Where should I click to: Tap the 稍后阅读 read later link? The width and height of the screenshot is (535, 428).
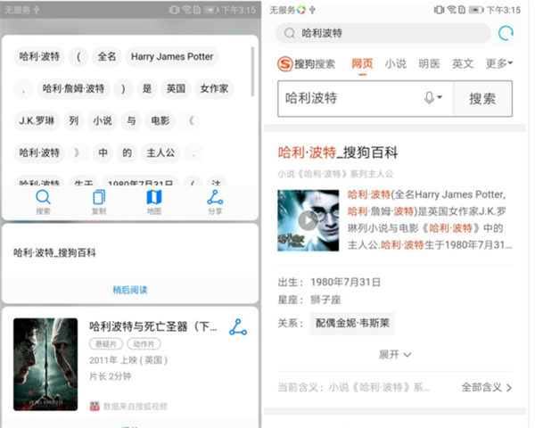(x=130, y=290)
